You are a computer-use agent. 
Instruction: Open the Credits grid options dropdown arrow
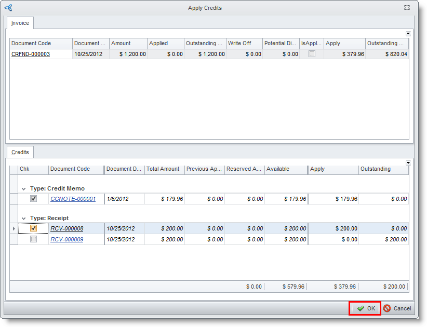click(x=408, y=162)
